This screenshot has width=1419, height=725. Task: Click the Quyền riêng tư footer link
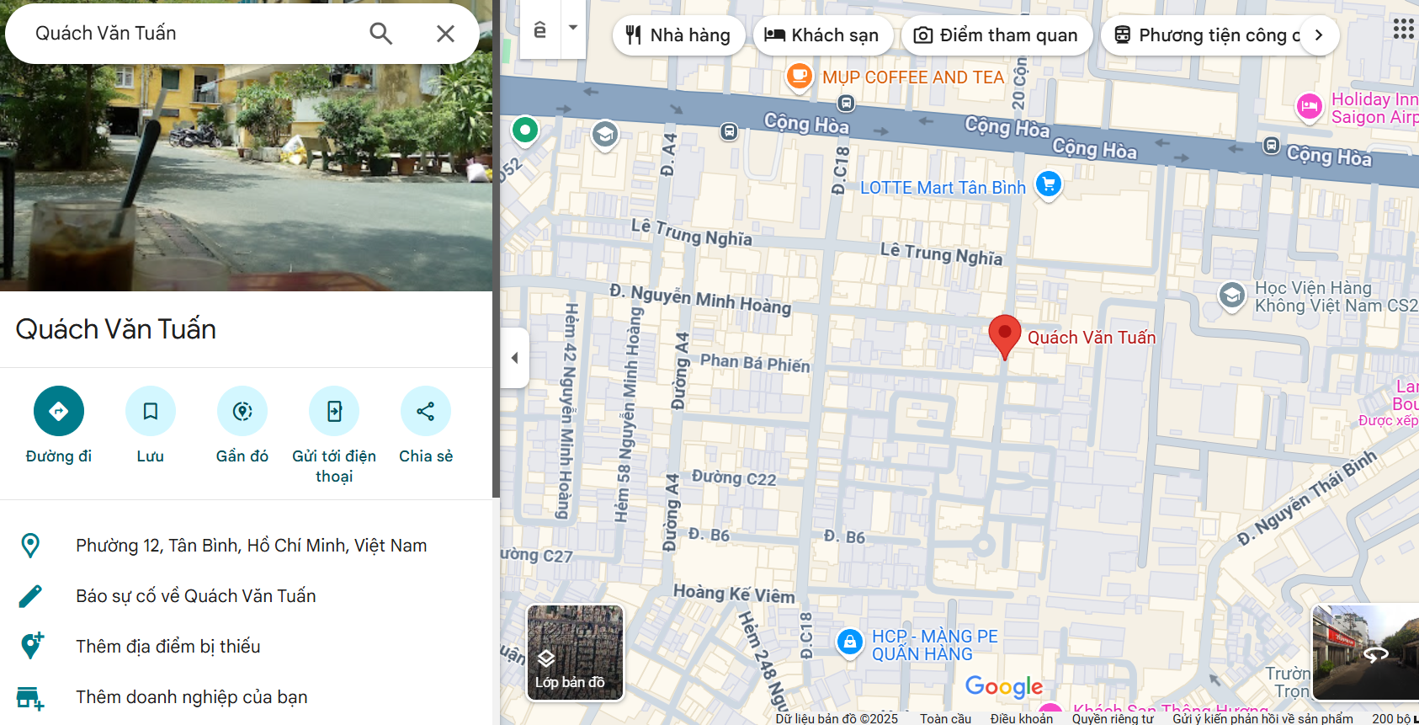click(x=1113, y=718)
